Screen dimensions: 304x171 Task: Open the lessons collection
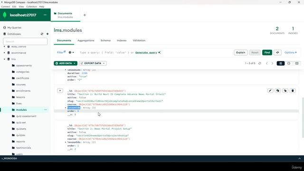click(20, 97)
